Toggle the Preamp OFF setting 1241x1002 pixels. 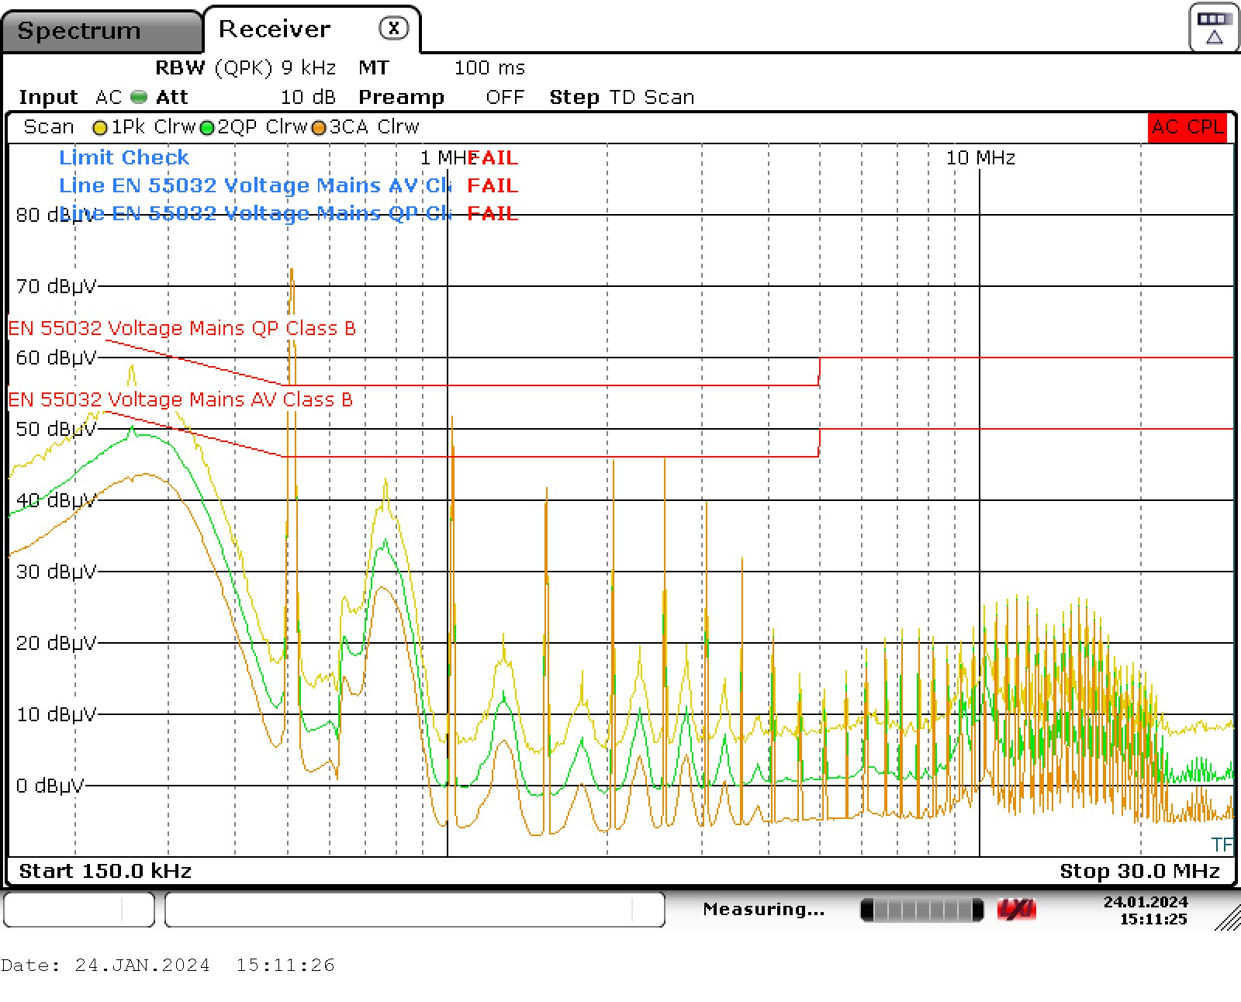504,97
